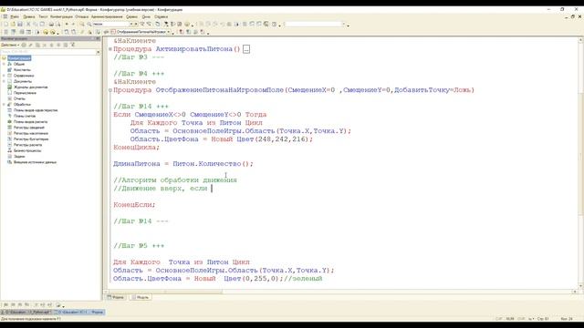
Task: Select Планы счетов tree item
Action: pyautogui.click(x=25, y=116)
